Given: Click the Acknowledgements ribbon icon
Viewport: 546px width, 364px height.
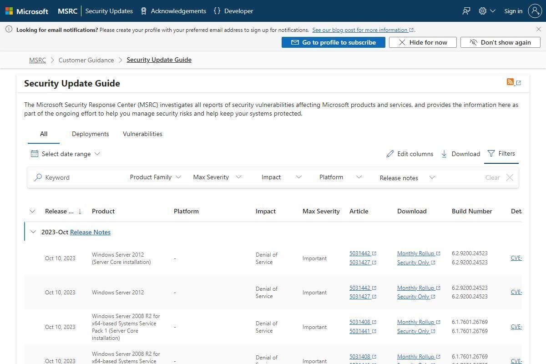Looking at the screenshot, I should click(x=144, y=11).
